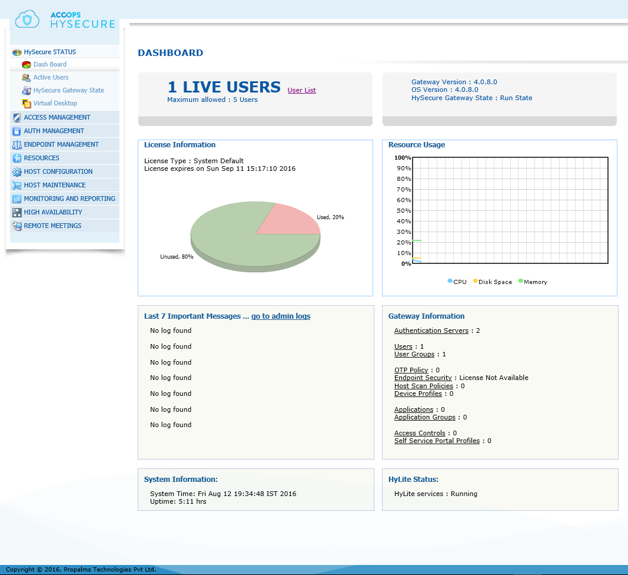Click the '1 LIVE USERS' heading
This screenshot has width=628, height=575.
pos(224,87)
